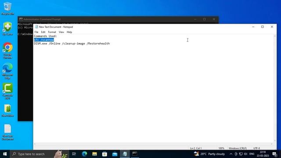Image resolution: width=281 pixels, height=158 pixels.
Task: Click the Windows Start button
Action: pyautogui.click(x=5, y=154)
